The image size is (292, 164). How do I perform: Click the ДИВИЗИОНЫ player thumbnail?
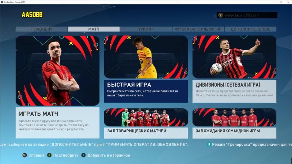(234, 57)
